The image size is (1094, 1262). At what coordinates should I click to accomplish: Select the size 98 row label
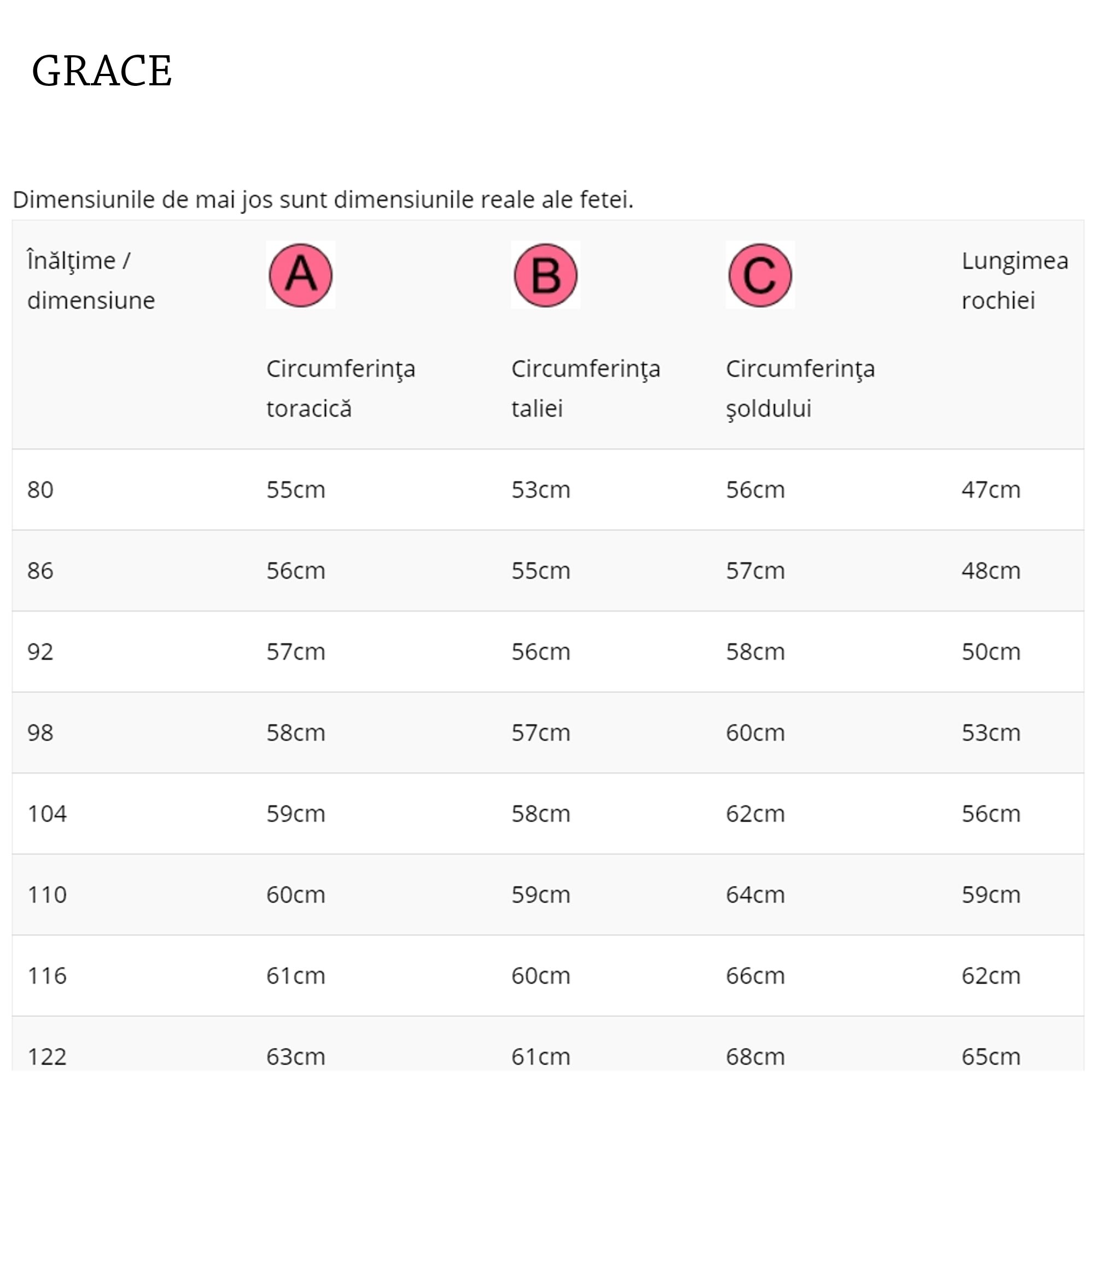coord(40,732)
